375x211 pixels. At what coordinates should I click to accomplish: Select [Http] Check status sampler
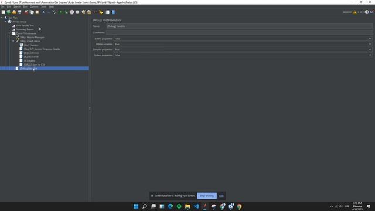point(30,41)
